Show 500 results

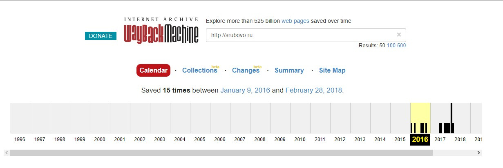tap(402, 46)
